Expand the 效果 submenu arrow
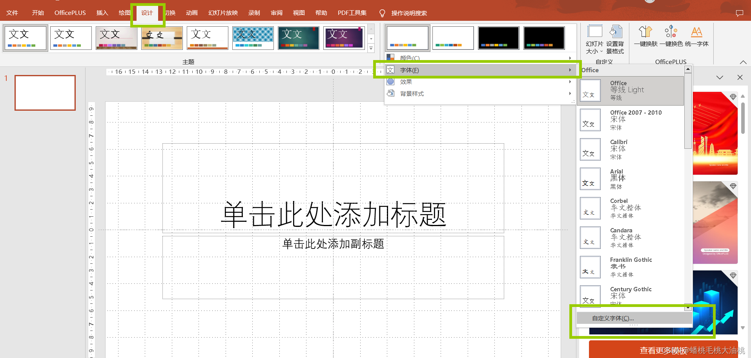 (570, 81)
